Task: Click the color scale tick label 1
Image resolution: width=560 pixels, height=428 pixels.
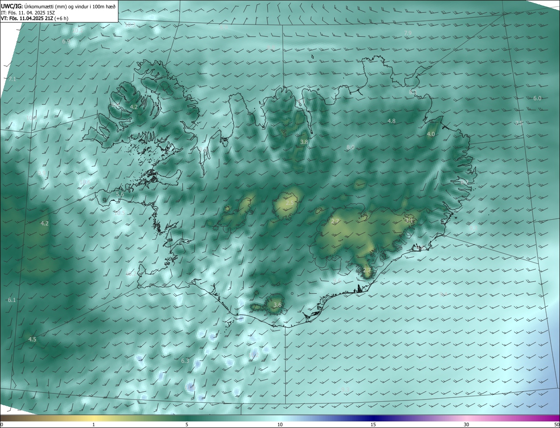Action: click(x=94, y=424)
